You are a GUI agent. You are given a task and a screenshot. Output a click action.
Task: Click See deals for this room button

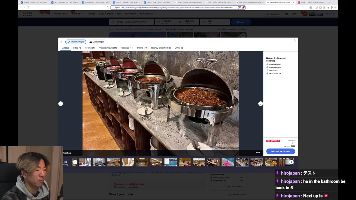281,151
